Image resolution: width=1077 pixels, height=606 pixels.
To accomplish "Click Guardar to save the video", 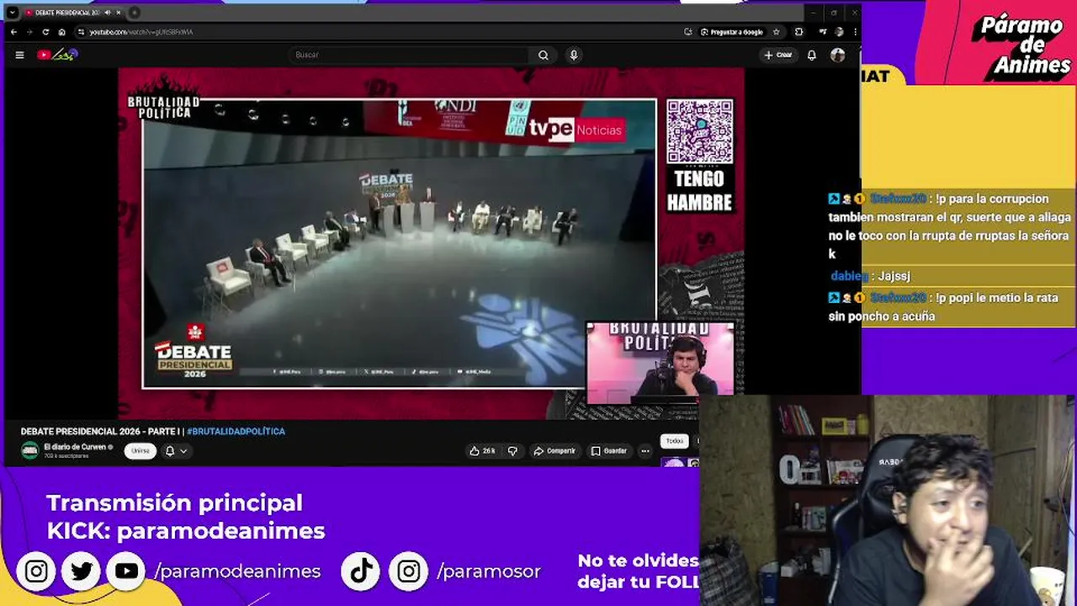I will point(609,451).
